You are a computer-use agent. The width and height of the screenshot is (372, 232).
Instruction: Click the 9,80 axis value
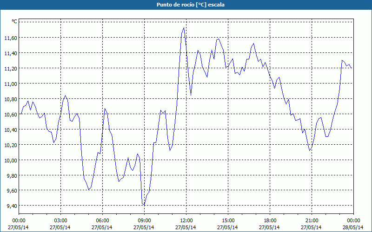click(x=12, y=176)
